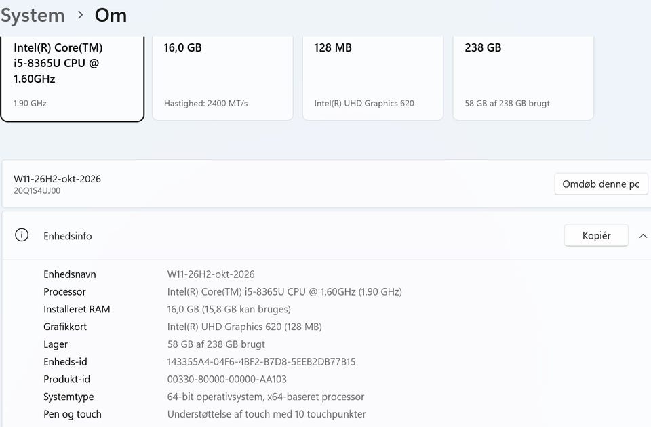
Task: Click the Pen og touch label
Action: [x=73, y=414]
